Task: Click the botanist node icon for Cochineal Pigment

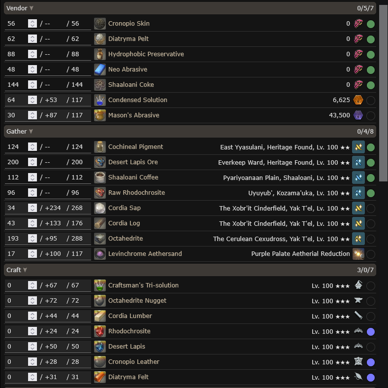Action: point(358,147)
